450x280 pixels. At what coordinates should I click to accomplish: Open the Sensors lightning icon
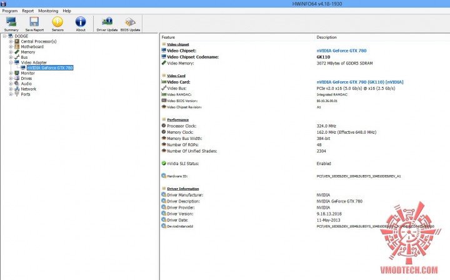click(x=57, y=22)
